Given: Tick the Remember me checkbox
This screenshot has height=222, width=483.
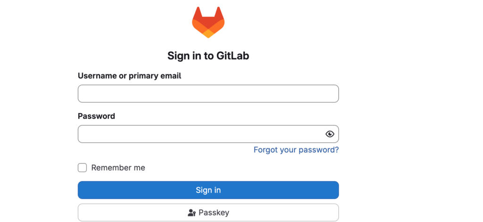Looking at the screenshot, I should click(x=83, y=168).
